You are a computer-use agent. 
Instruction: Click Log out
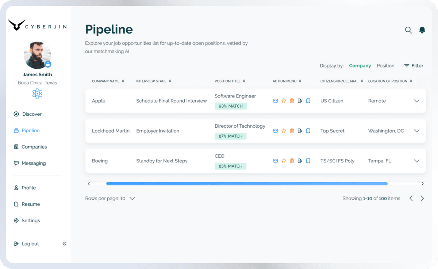click(x=26, y=243)
